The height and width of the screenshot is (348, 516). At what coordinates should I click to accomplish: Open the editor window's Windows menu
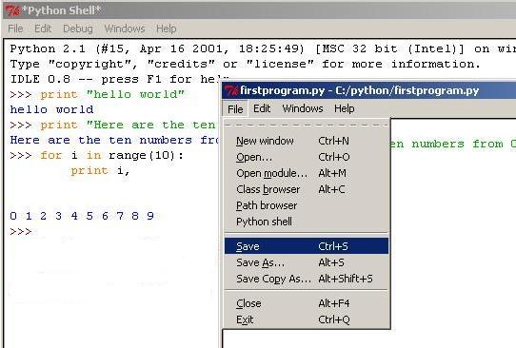[303, 108]
